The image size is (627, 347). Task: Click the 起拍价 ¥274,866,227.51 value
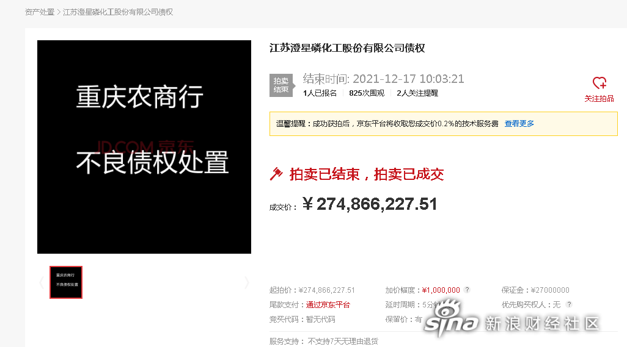pyautogui.click(x=327, y=290)
